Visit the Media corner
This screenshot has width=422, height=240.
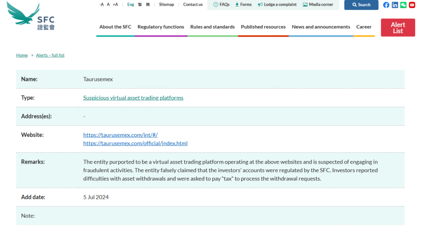pos(318,5)
